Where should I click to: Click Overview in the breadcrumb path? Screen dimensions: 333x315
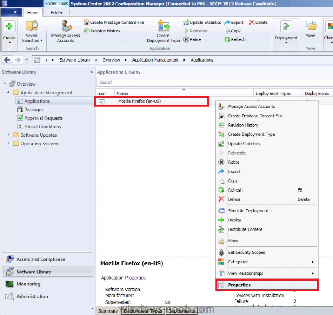[111, 60]
